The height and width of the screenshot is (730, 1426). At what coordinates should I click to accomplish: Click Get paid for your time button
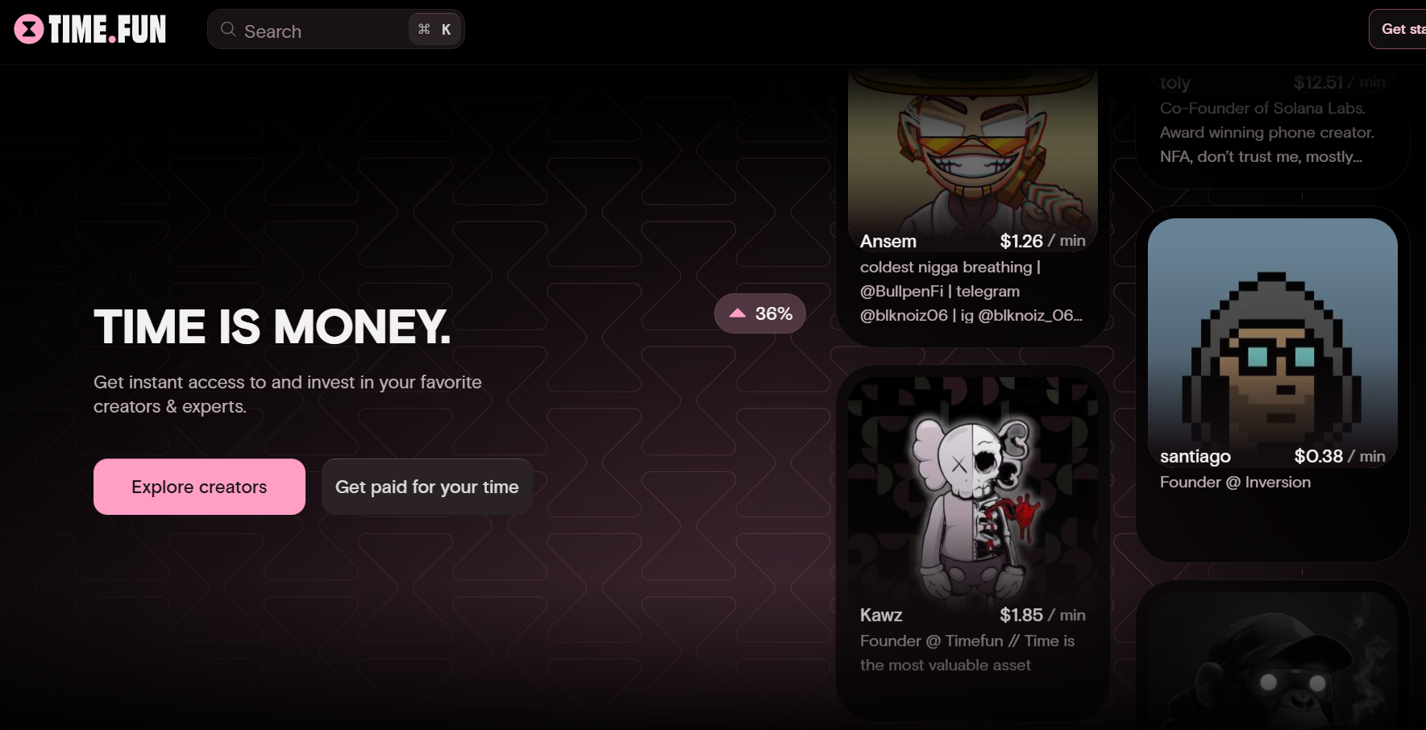(426, 487)
